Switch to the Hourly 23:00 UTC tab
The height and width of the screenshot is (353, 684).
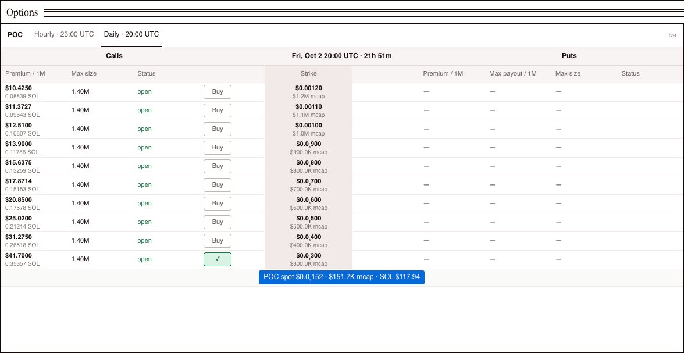pos(64,34)
